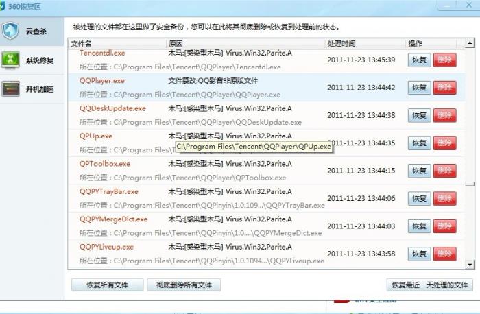
Task: Delete QQPYMergeDict.exe with red 删除 button
Action: click(444, 226)
